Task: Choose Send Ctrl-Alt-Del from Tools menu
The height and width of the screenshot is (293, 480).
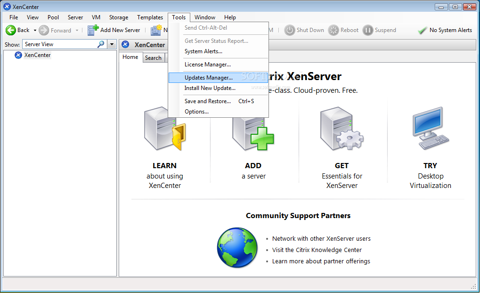Action: [x=219, y=27]
